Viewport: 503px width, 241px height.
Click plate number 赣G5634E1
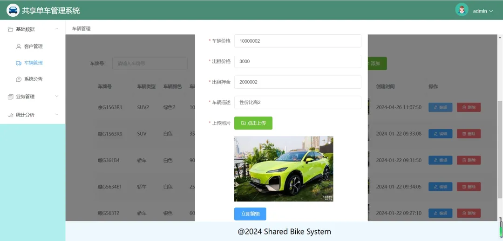110,187
